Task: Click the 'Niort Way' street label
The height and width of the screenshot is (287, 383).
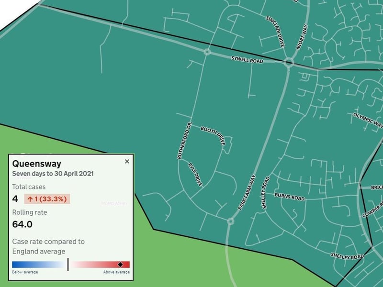Action: coord(302,37)
